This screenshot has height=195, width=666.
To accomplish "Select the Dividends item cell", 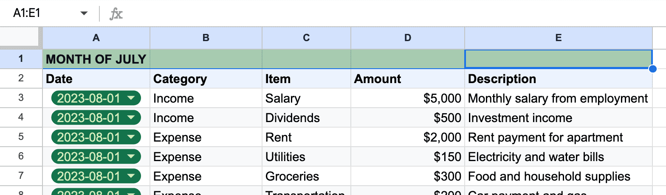I will point(307,118).
